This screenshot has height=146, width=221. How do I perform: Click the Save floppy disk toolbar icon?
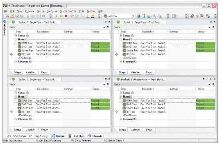(x=17, y=16)
